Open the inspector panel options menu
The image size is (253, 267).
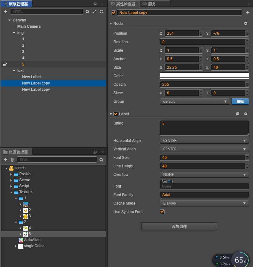[249, 4]
